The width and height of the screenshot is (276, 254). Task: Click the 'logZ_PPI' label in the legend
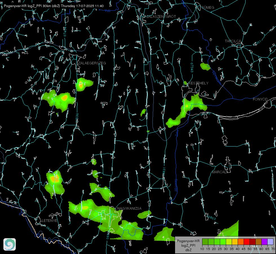click(188, 245)
